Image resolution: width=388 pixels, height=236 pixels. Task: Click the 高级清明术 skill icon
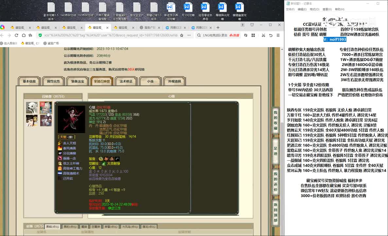(x=60, y=173)
